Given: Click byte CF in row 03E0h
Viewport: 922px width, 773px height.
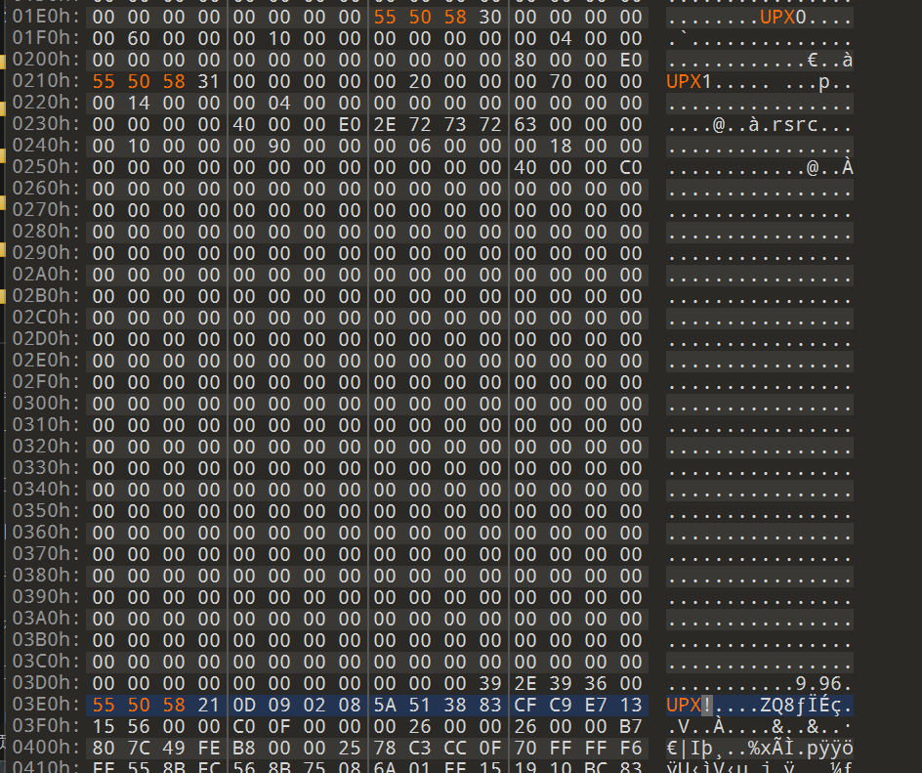Looking at the screenshot, I should 525,705.
